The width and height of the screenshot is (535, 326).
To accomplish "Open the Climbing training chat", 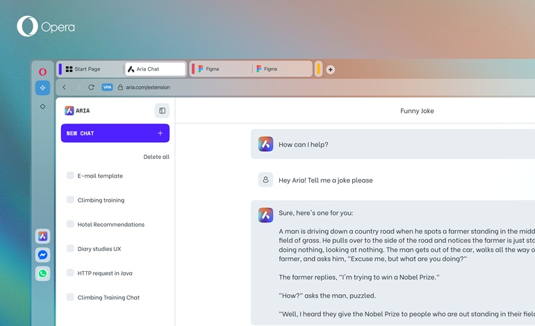I will click(101, 200).
